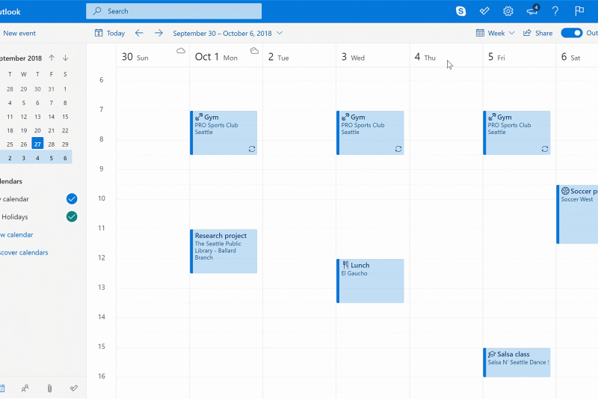Click the New calendar link
Image resolution: width=598 pixels, height=399 pixels.
click(16, 235)
